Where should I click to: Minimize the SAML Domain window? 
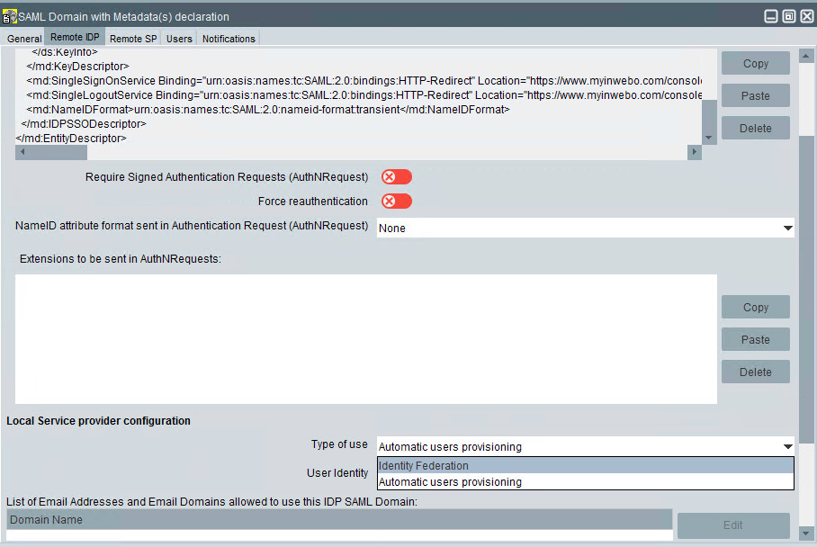click(771, 16)
